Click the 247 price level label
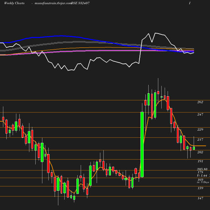Viewport: 210px width, 210px height. click(200, 114)
